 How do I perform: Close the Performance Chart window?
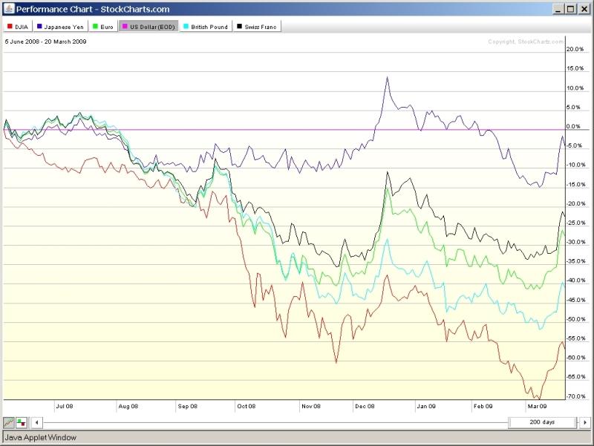point(584,9)
